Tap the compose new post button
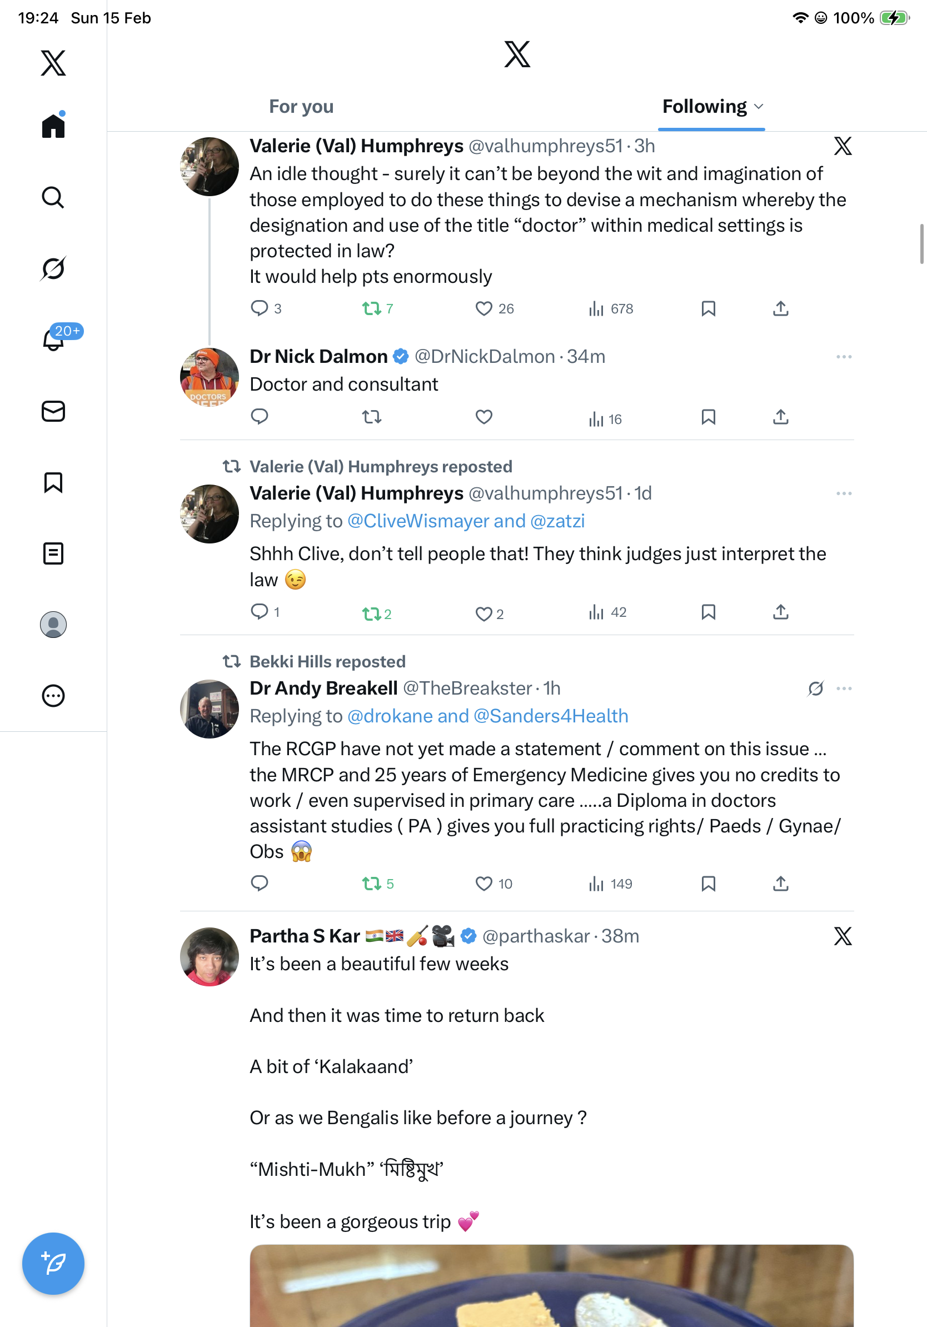The height and width of the screenshot is (1327, 927). tap(53, 1264)
